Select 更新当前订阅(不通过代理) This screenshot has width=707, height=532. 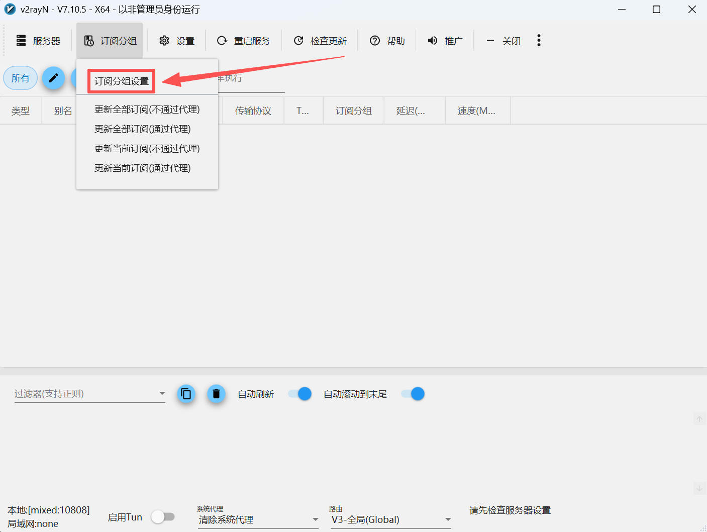click(x=147, y=149)
